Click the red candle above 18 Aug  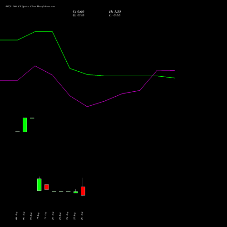(x=47, y=187)
